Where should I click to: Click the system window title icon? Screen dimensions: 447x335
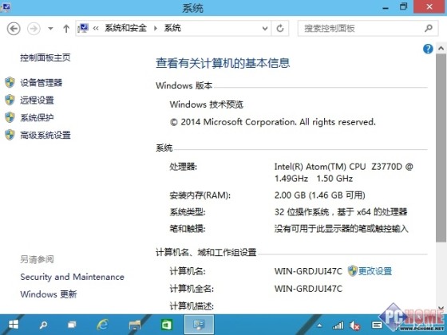[x=5, y=7]
